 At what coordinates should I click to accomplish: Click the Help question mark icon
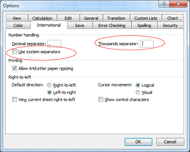tap(164, 4)
